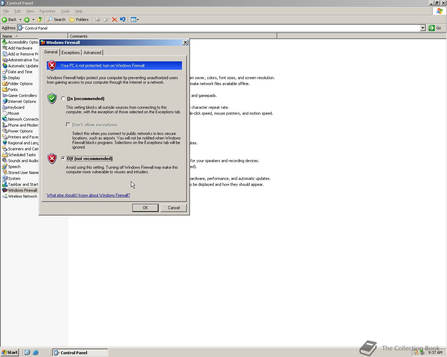
Task: Select the Administrative Tools icon
Action: [x=5, y=60]
